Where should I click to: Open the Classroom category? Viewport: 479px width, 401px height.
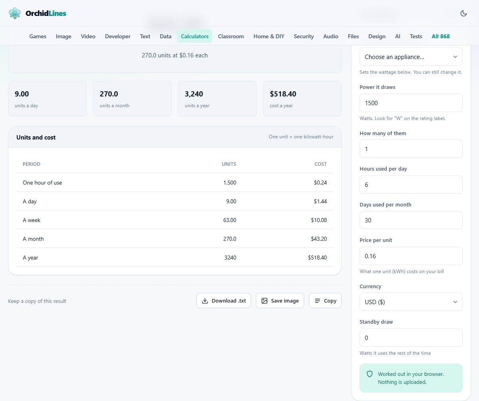[x=231, y=36]
